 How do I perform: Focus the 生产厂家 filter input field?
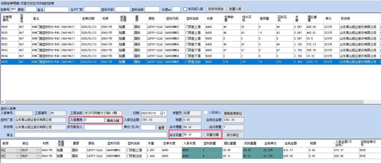click(x=92, y=9)
